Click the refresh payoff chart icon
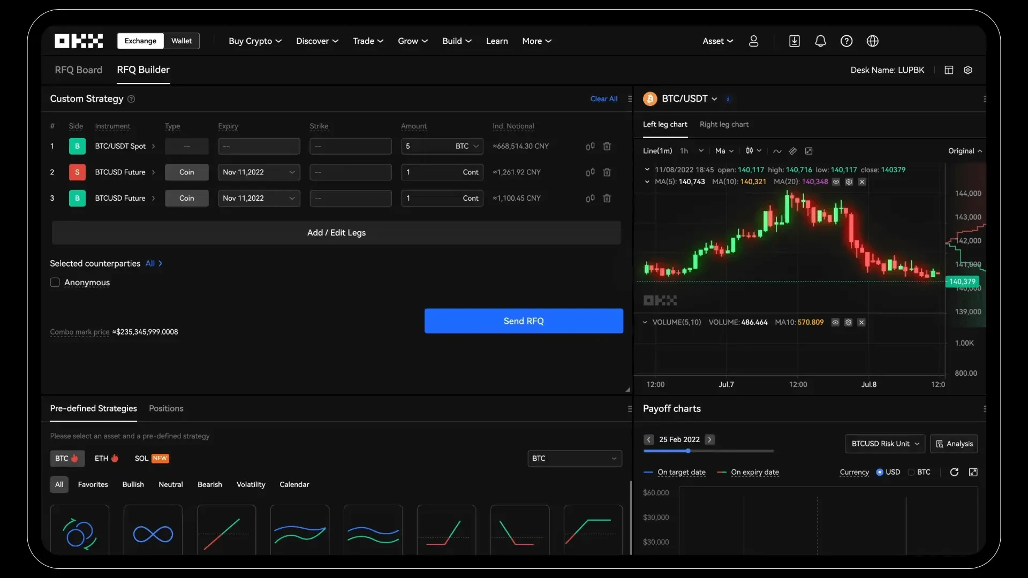This screenshot has width=1028, height=578. click(x=954, y=471)
